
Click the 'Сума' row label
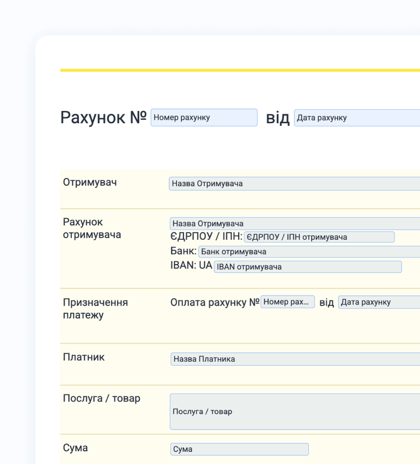pyautogui.click(x=75, y=448)
